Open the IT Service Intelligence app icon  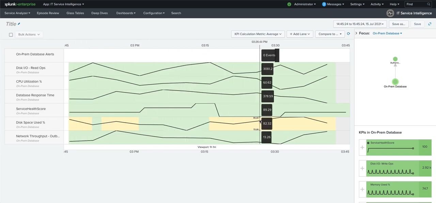390,13
